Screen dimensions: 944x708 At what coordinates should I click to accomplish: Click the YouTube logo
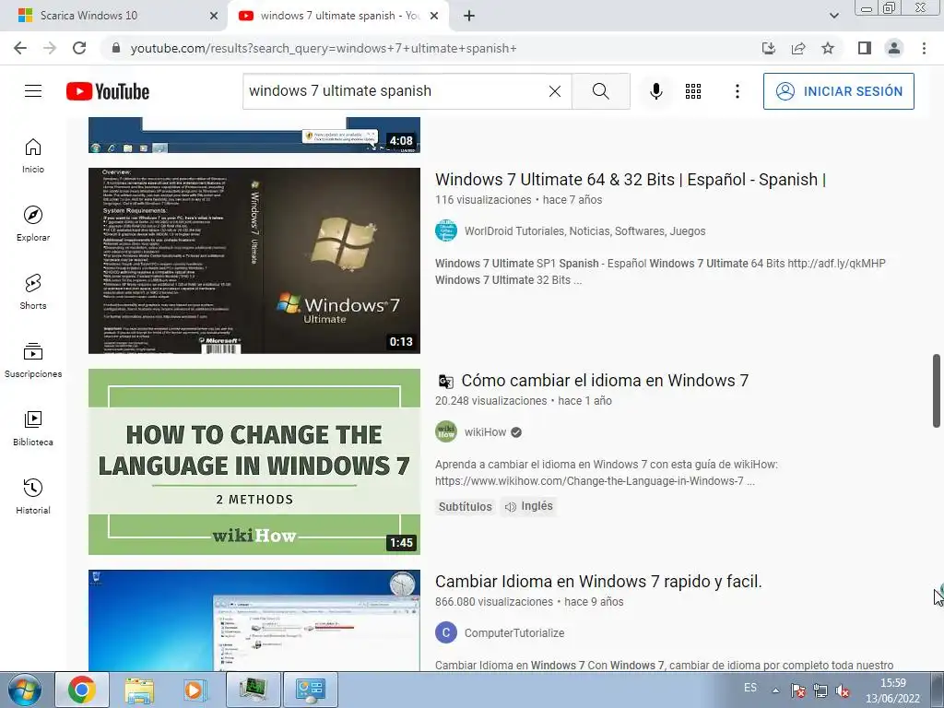[x=108, y=91]
